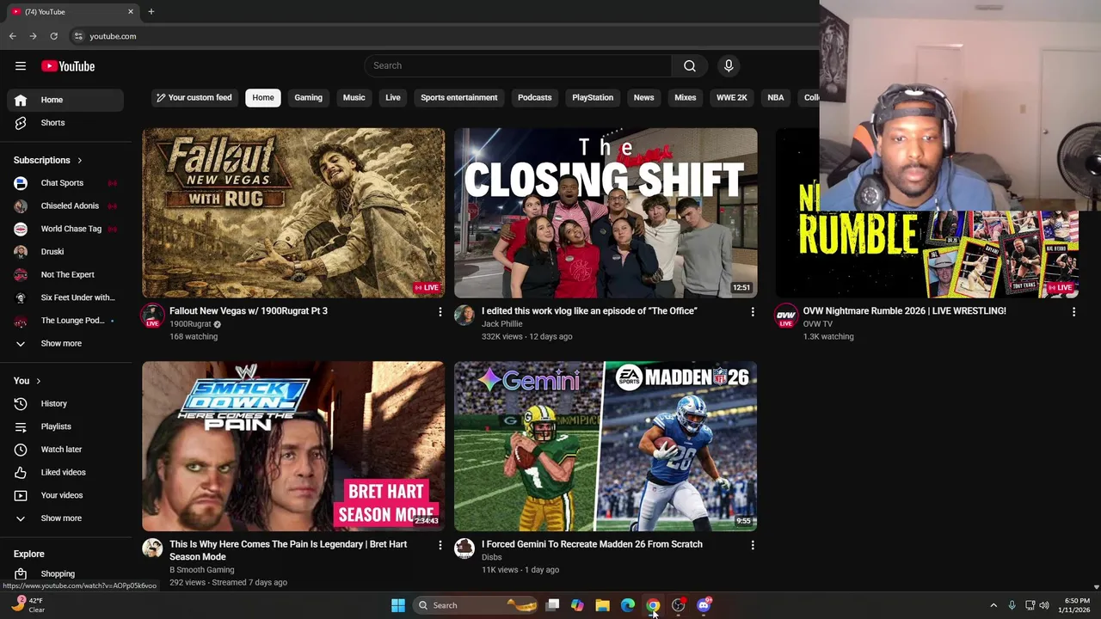Viewport: 1101px width, 619px height.
Task: Open the OVW TV channel avatar
Action: 786,316
